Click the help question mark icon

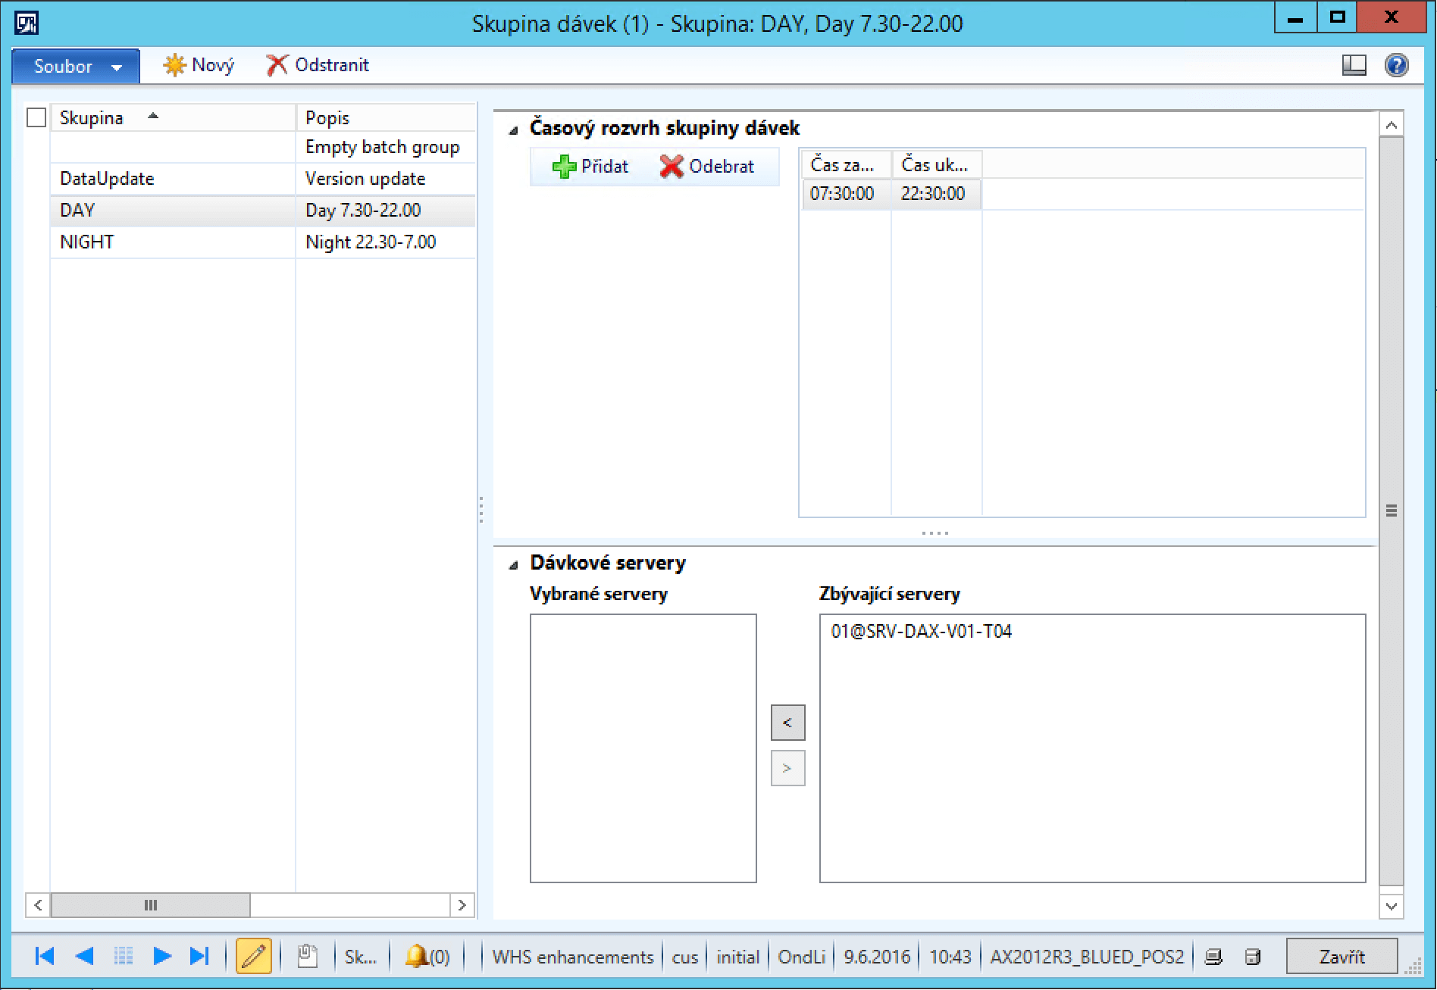(1396, 65)
